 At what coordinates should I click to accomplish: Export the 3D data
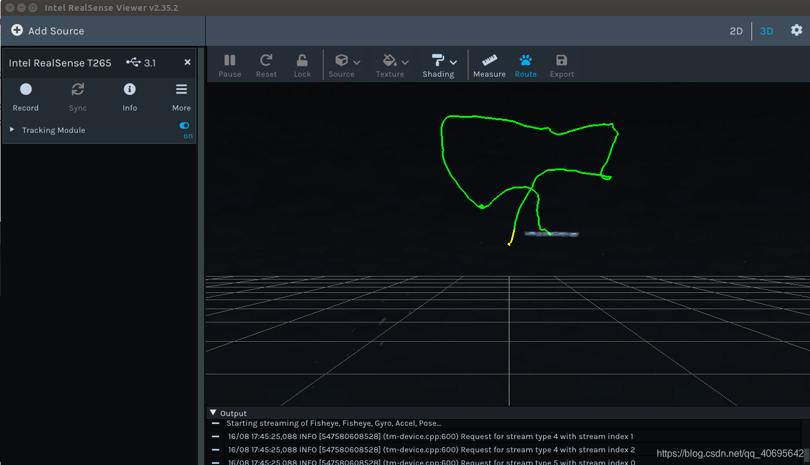pos(562,66)
